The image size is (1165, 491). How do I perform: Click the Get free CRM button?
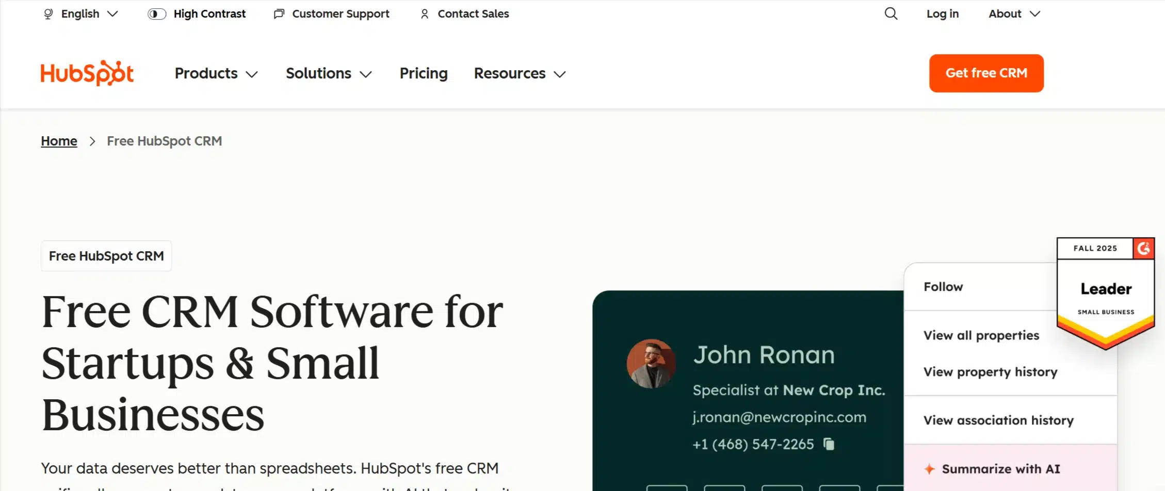pos(986,73)
